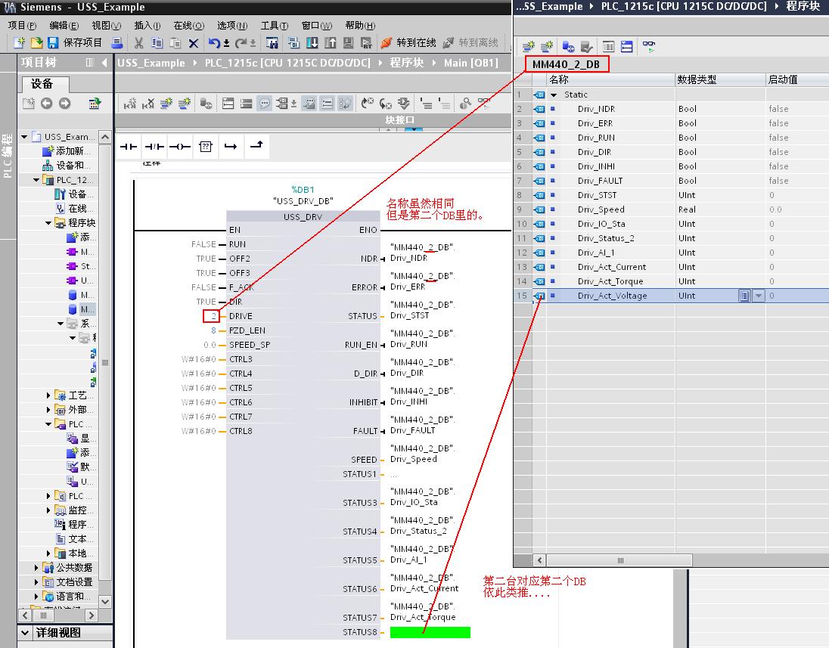Click the Download to device icon

(312, 43)
